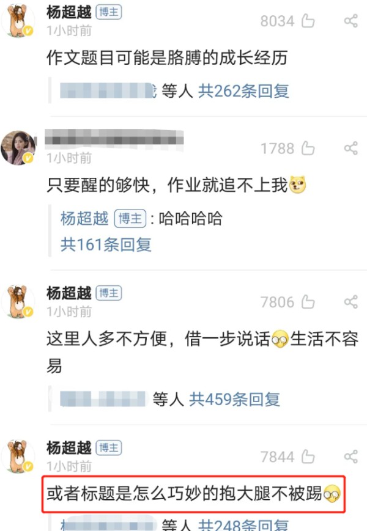
Task: Expand the 共262条回复 replies
Action: (x=243, y=91)
